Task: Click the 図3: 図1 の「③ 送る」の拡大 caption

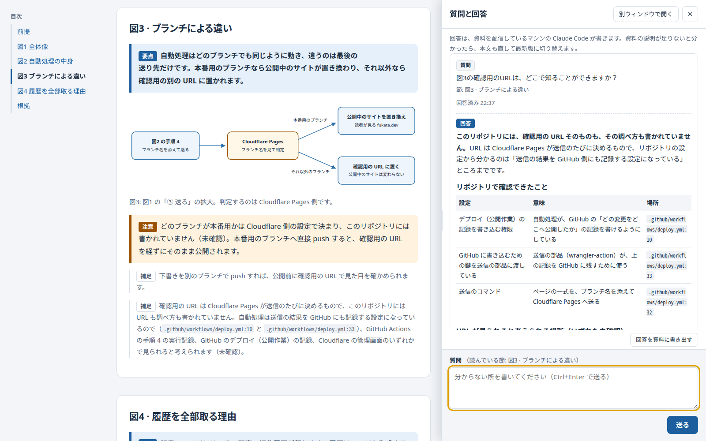Action: coord(232,202)
